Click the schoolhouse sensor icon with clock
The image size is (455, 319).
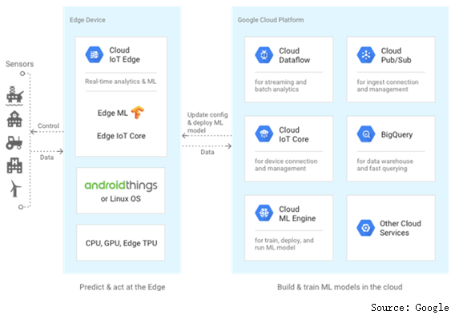[x=14, y=119]
